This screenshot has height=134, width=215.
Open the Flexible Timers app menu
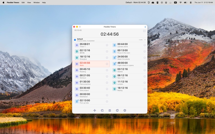(13, 2)
